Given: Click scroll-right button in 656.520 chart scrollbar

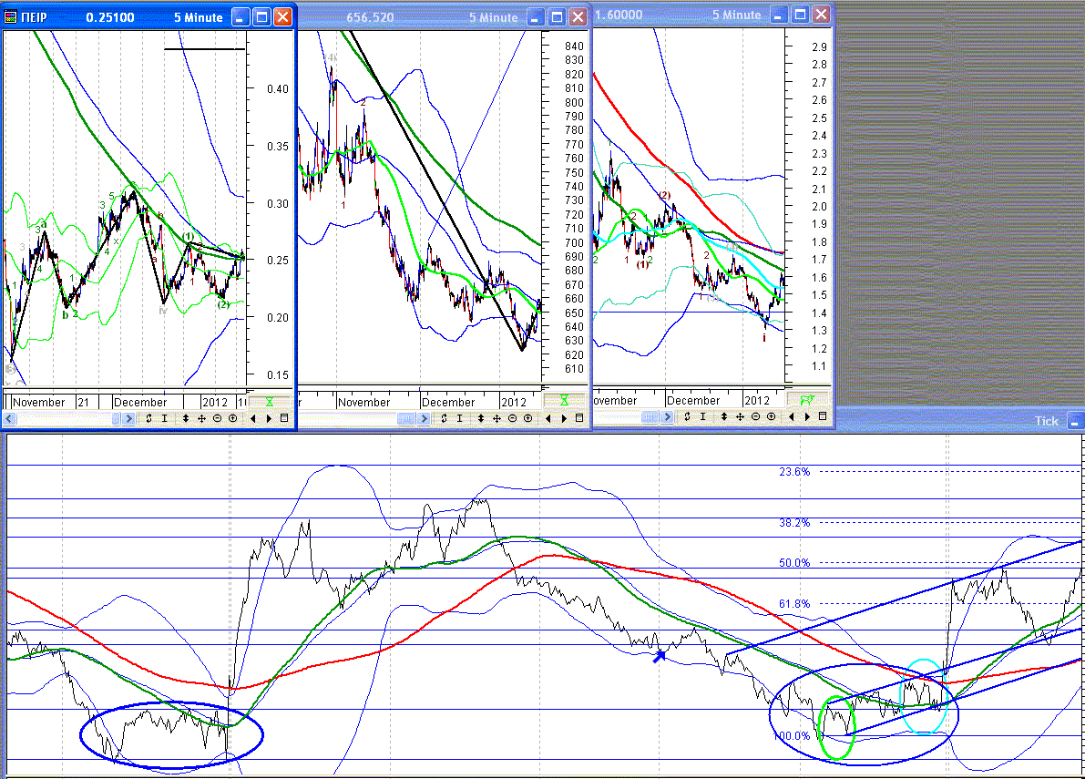Looking at the screenshot, I should 424,418.
